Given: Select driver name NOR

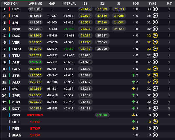Looking at the screenshot, I should 16,29.
